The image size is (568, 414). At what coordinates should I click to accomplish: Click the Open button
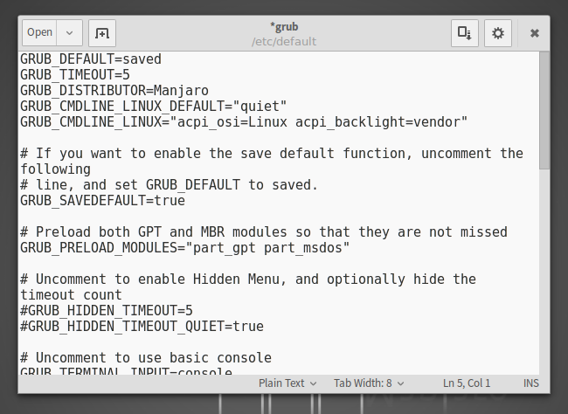pos(39,32)
